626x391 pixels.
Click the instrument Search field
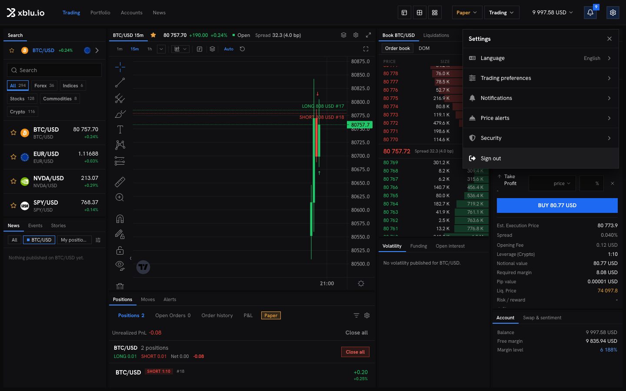(54, 70)
